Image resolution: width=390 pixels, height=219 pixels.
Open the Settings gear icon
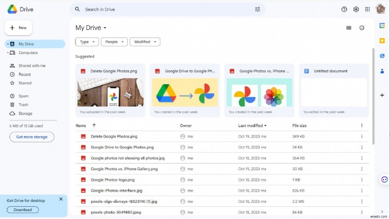[x=356, y=9]
